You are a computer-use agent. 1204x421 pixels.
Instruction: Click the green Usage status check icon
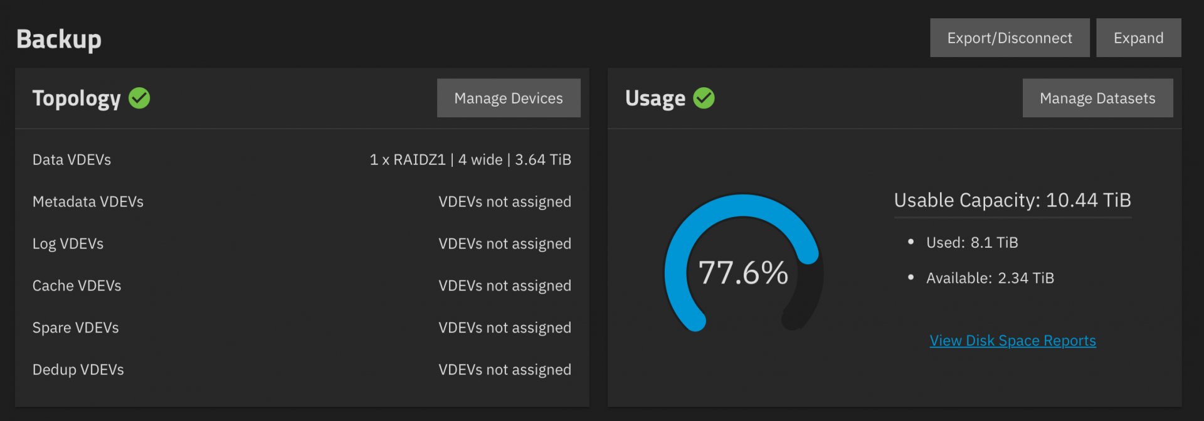pos(704,98)
